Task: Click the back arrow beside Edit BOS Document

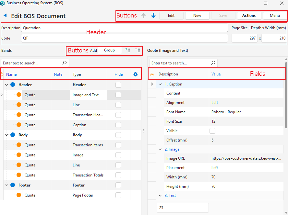Action: (x=5, y=16)
